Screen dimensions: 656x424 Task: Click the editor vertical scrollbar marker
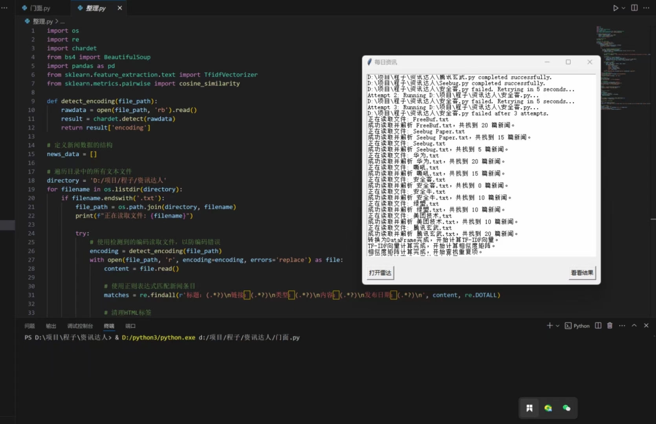[653, 219]
